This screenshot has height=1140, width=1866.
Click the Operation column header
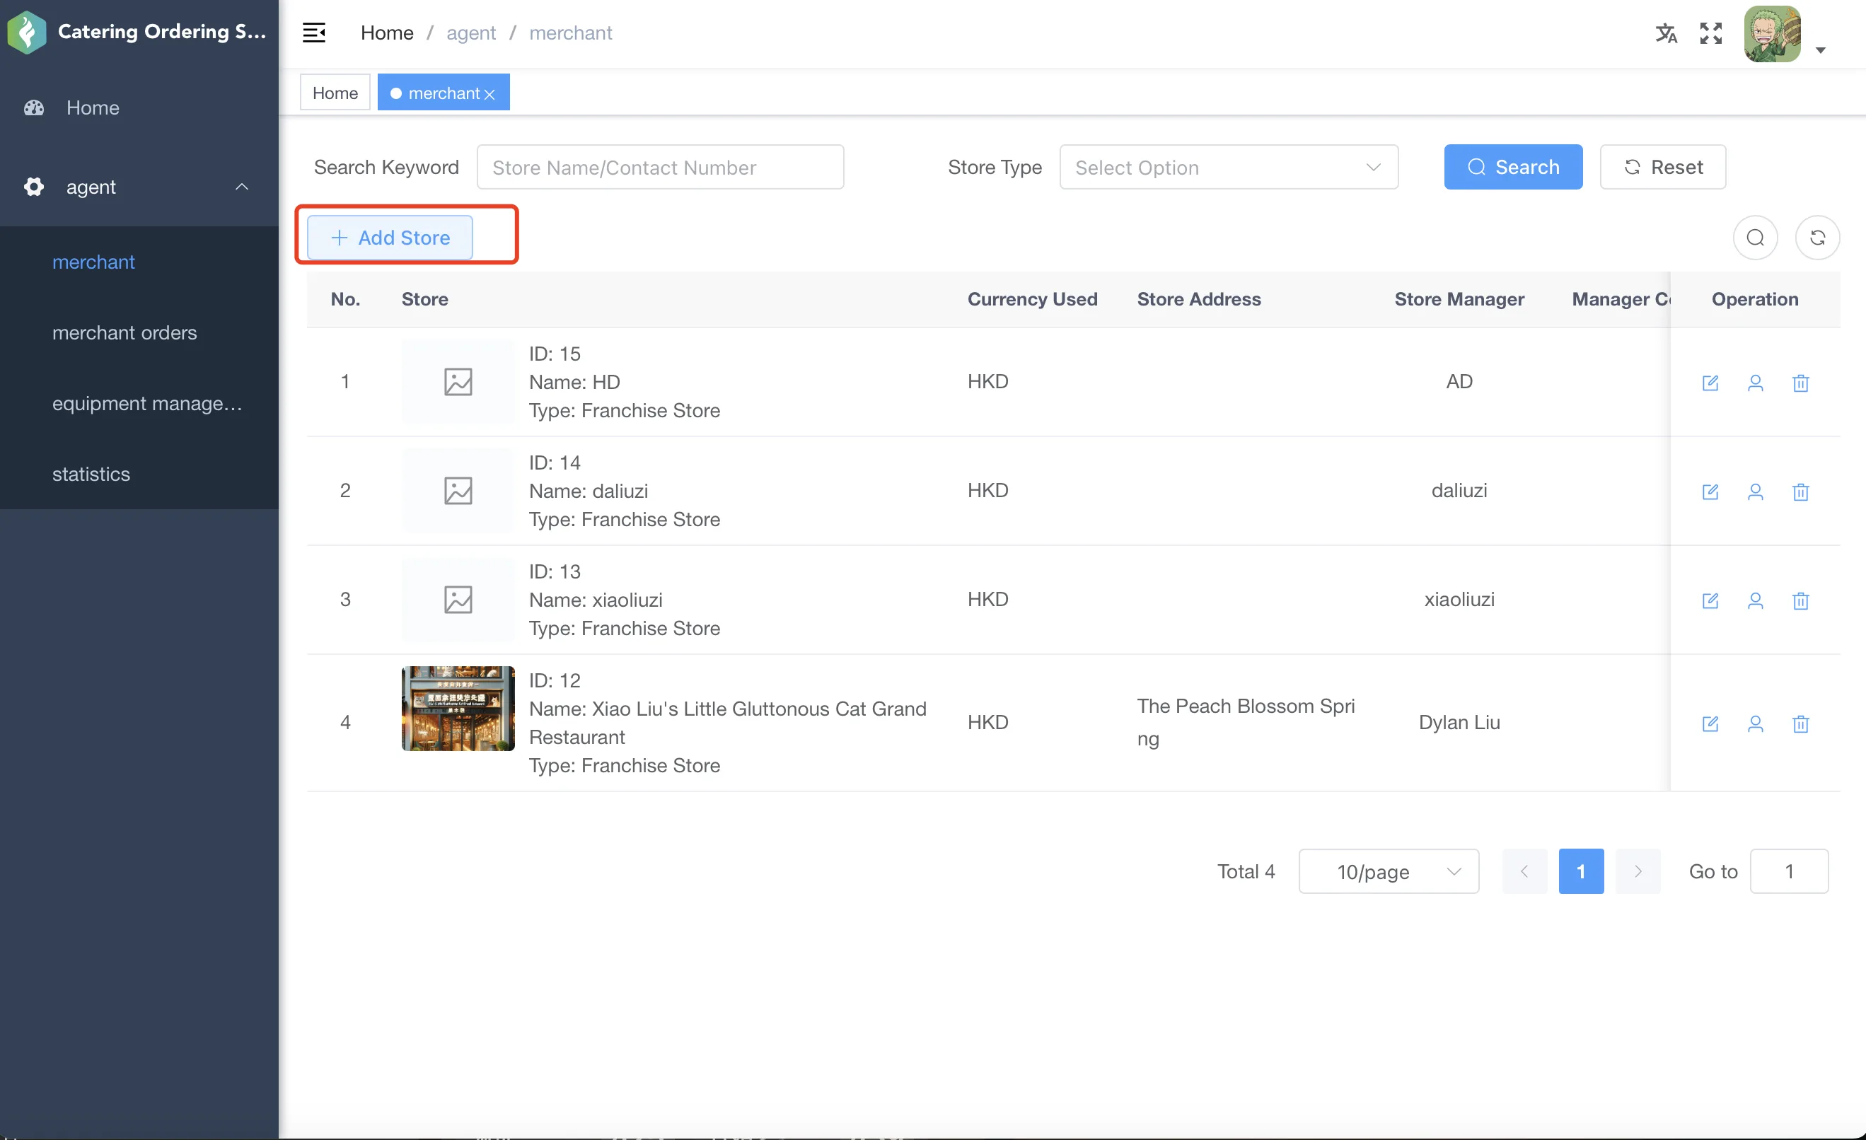coord(1755,299)
